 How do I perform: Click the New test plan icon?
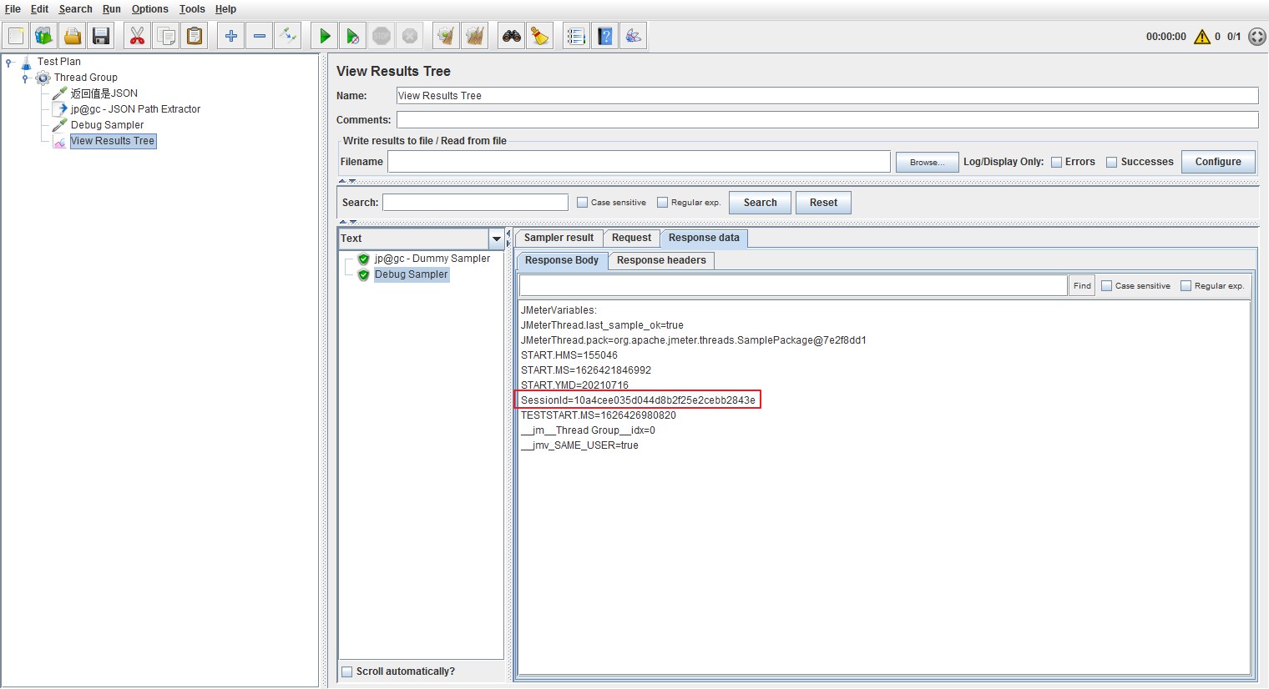[x=16, y=36]
